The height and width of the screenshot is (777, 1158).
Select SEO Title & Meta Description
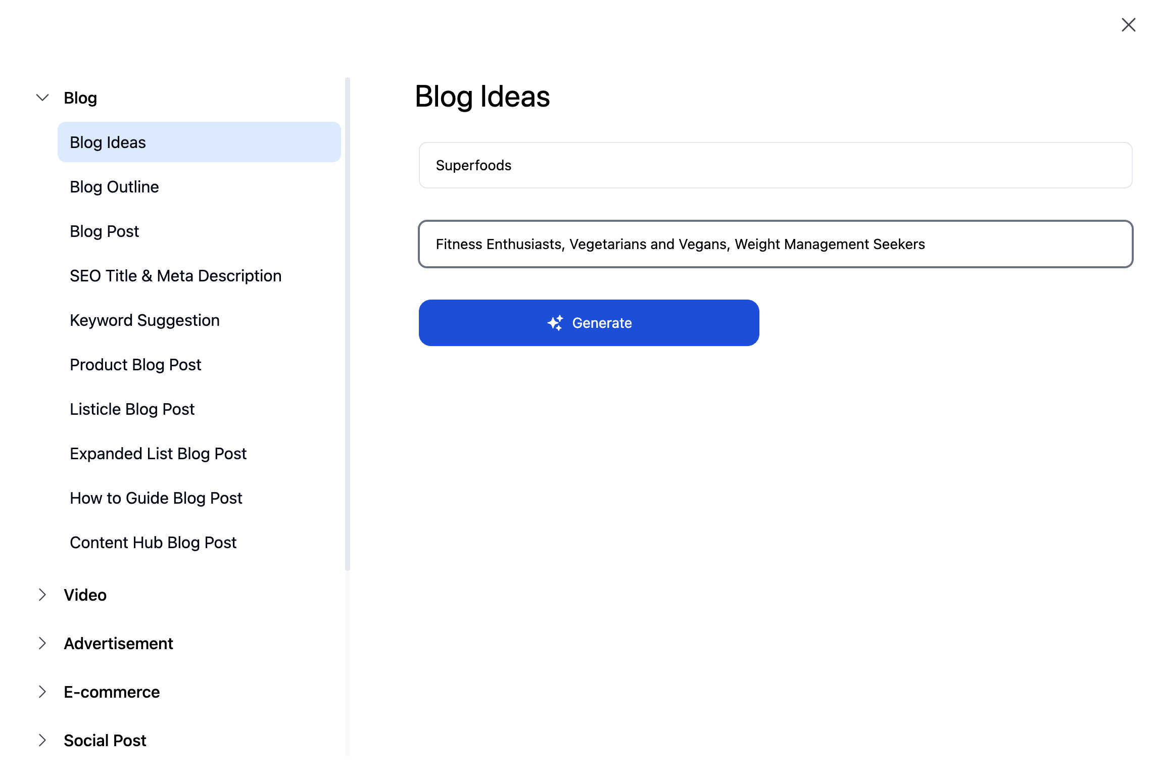coord(175,276)
